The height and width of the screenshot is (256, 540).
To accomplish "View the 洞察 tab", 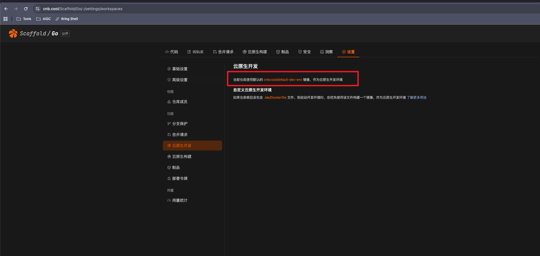I will (x=326, y=52).
